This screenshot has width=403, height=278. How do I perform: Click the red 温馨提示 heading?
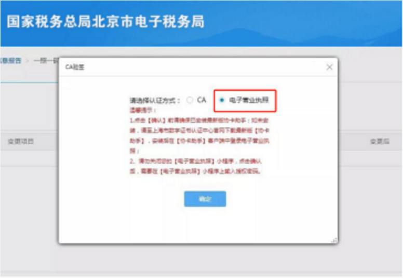(143, 110)
